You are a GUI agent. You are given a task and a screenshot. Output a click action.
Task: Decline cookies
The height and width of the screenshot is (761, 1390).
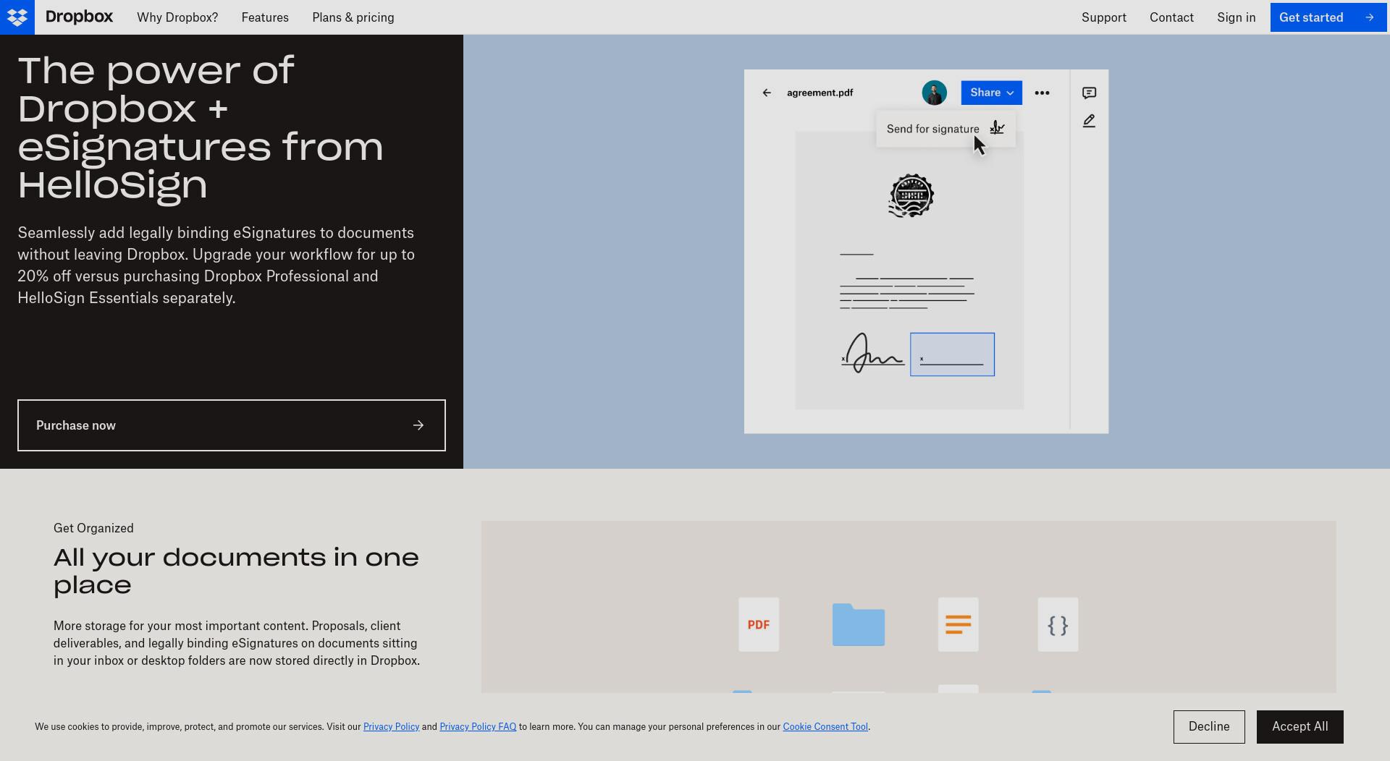[x=1209, y=727]
